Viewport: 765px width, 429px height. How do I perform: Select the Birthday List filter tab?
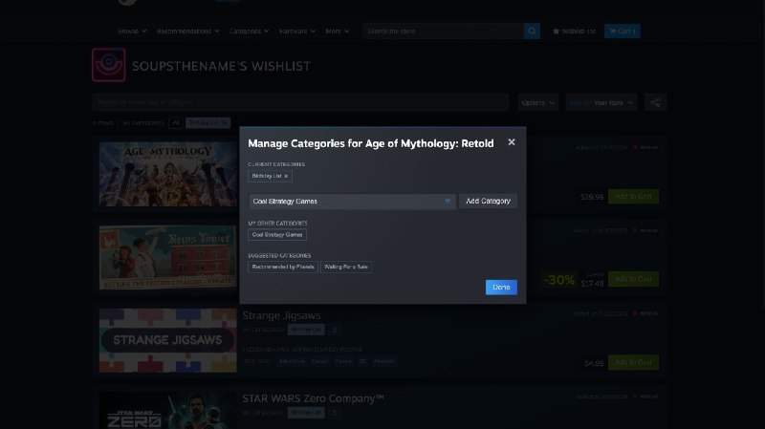click(x=208, y=123)
